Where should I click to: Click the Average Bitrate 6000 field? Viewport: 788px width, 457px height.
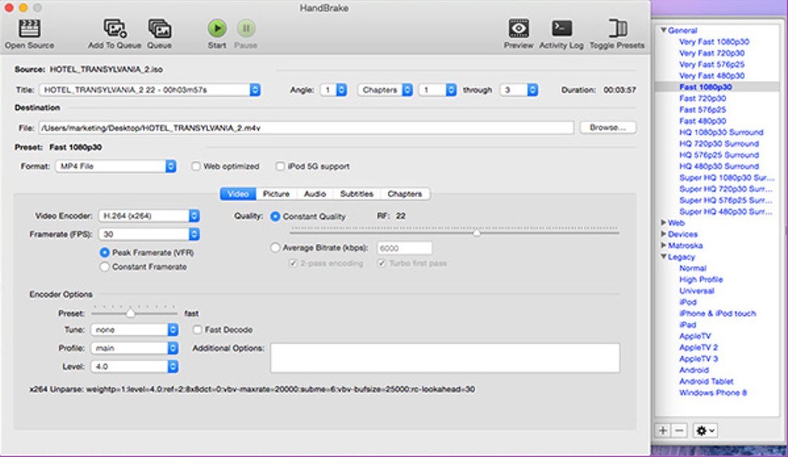[405, 248]
